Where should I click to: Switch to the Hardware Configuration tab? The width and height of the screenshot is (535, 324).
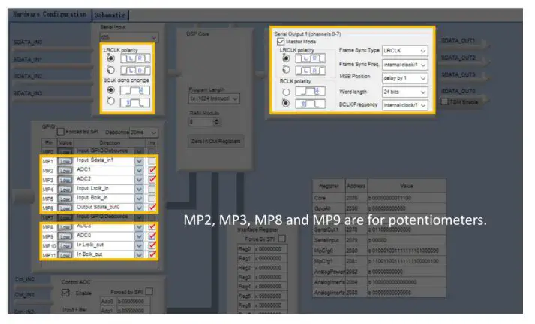50,14
